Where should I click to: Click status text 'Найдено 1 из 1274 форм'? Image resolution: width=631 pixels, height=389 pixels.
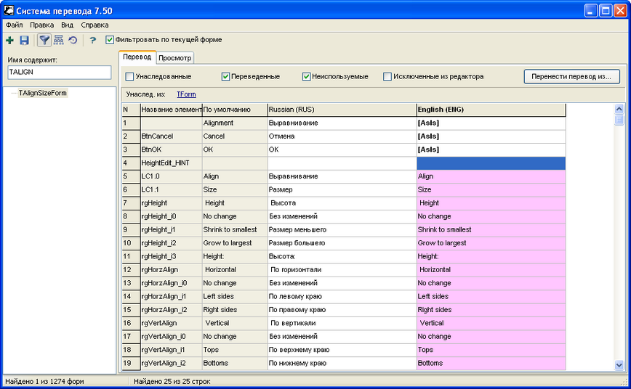pos(44,381)
